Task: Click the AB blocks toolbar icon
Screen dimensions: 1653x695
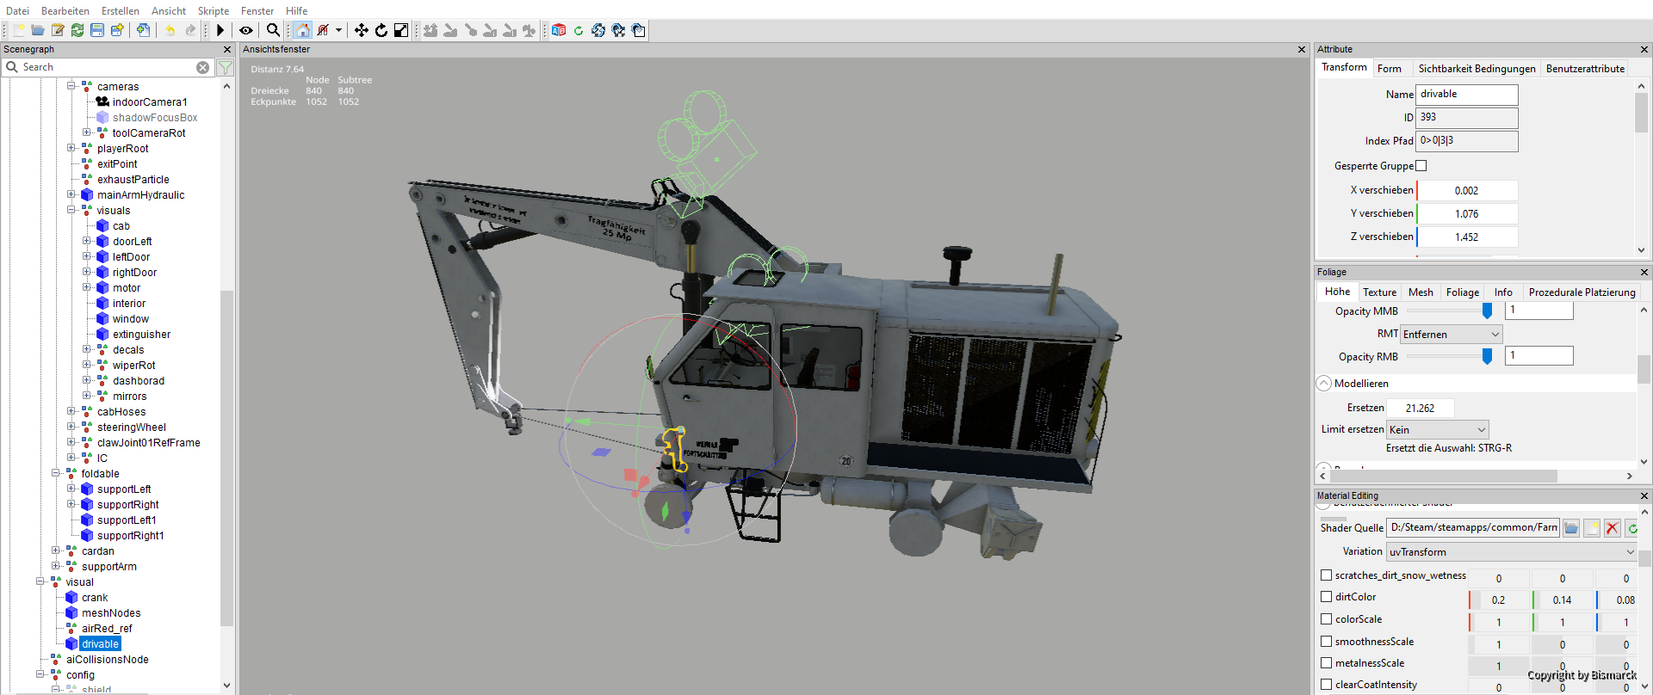Action: 559,30
